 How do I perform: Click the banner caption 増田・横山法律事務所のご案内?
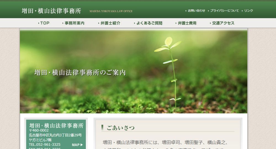[80, 73]
